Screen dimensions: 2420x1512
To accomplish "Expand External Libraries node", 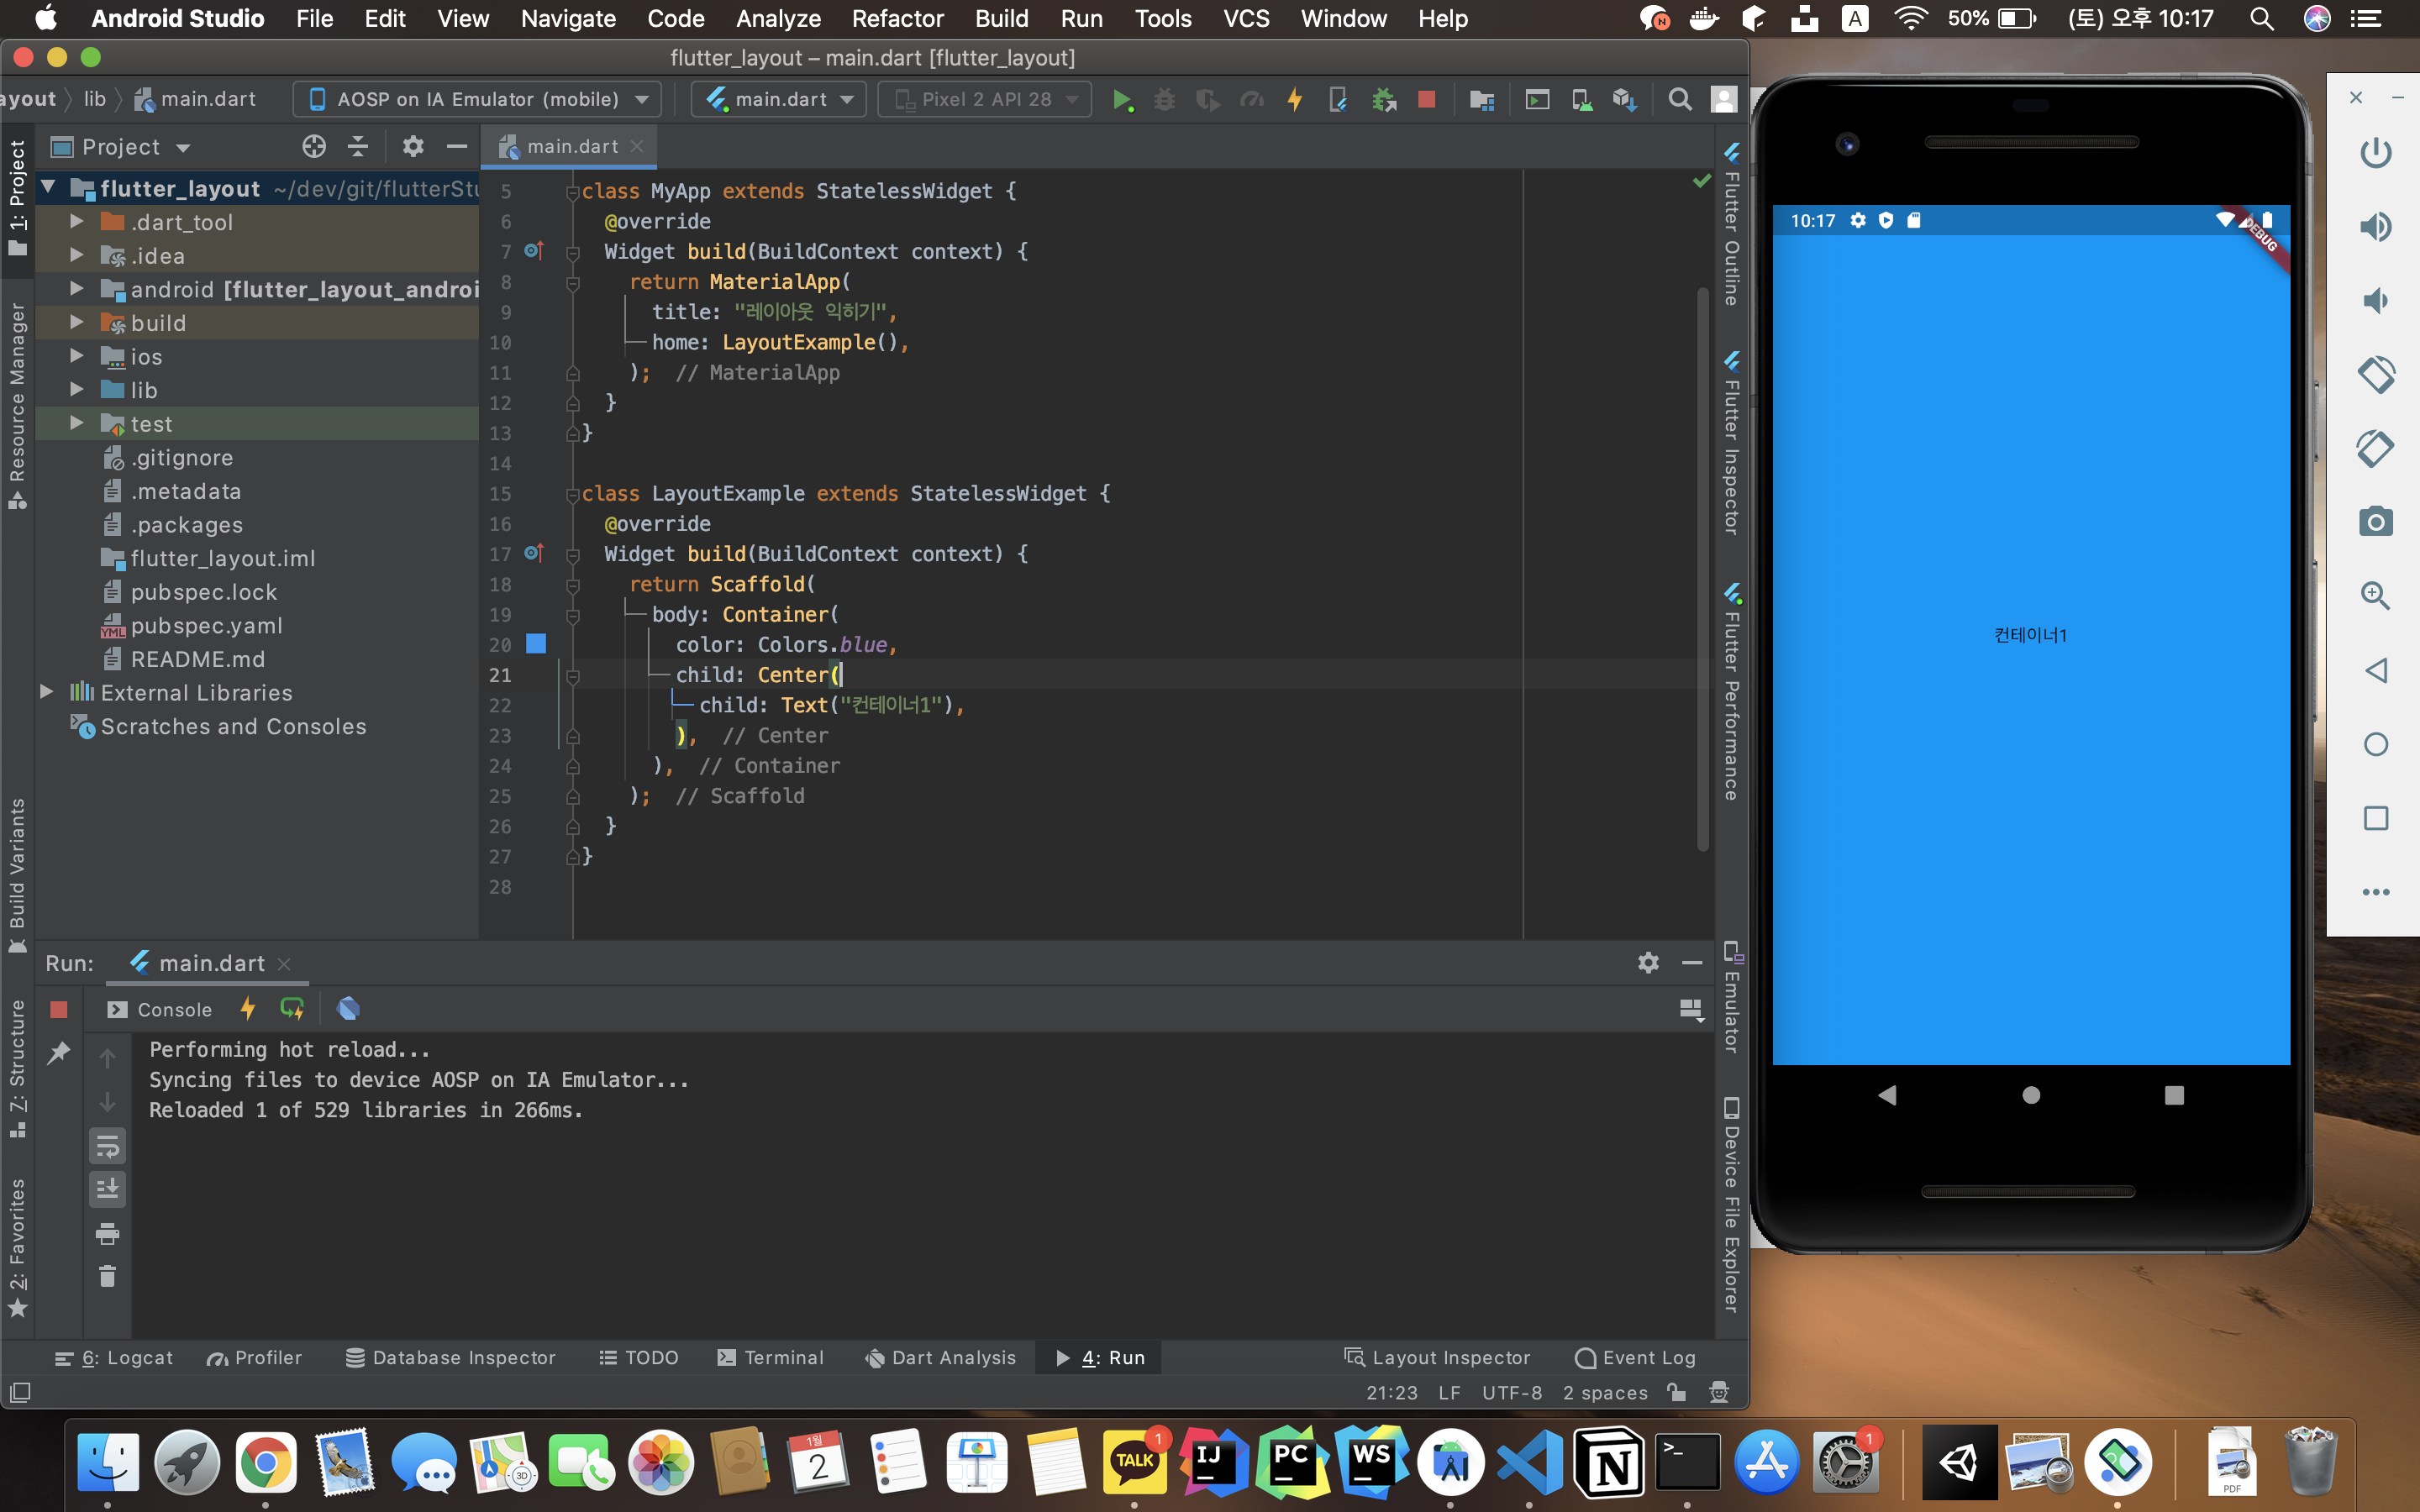I will click(47, 692).
